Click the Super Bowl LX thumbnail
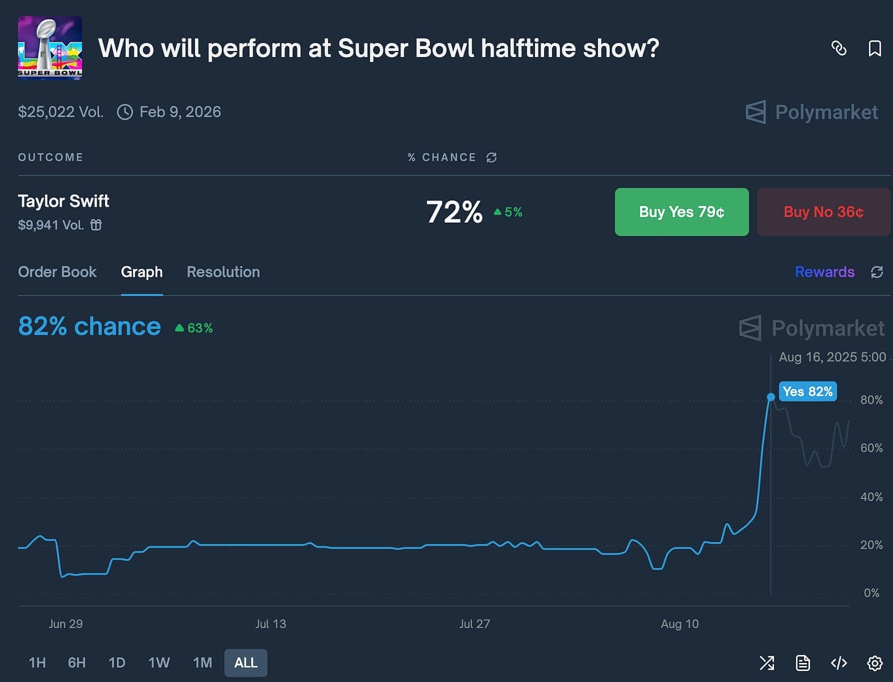Screen dimensions: 893x682 50,48
